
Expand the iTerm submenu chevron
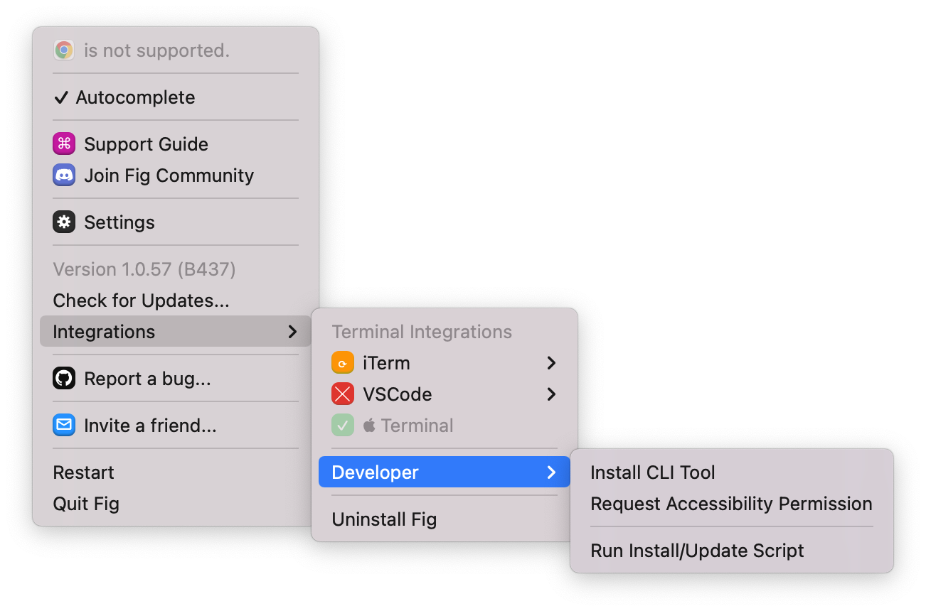coord(551,363)
